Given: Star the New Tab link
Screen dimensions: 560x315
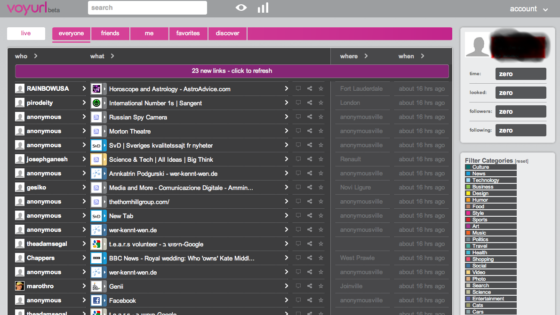Looking at the screenshot, I should [x=321, y=215].
